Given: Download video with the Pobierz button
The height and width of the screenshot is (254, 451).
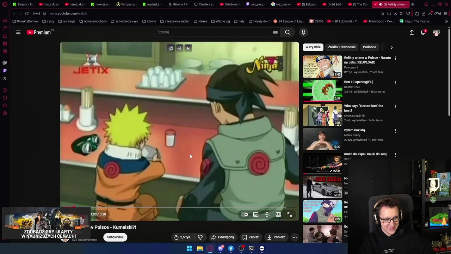Looking at the screenshot, I should 276,237.
